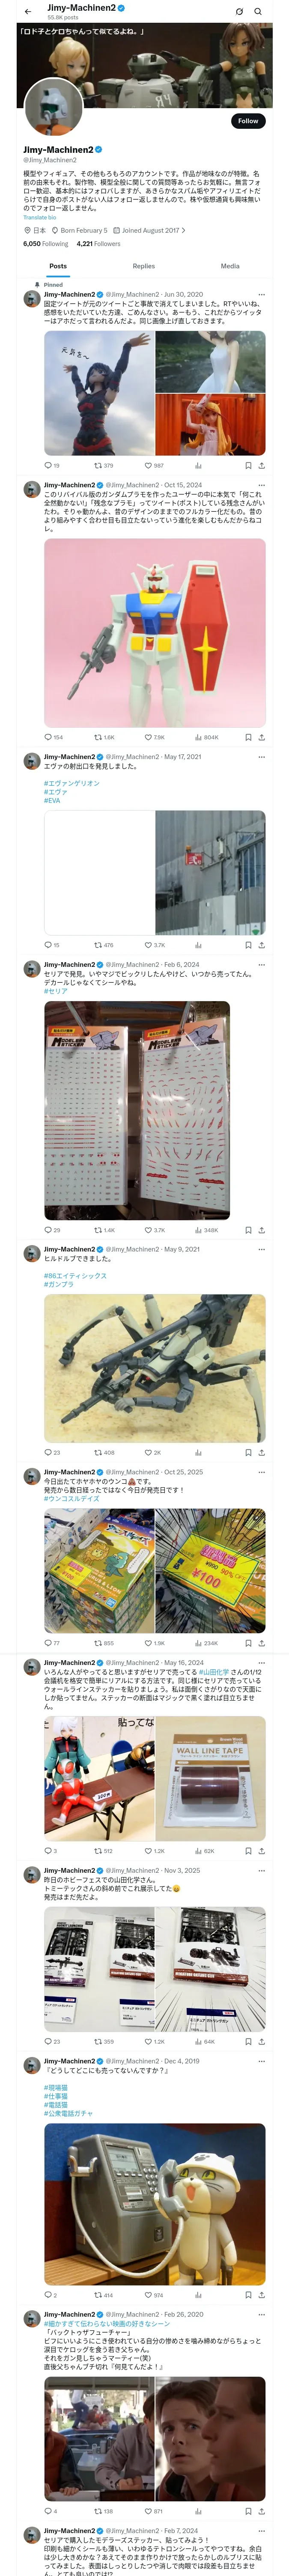Open the #86エイティシックス hashtag
The image size is (289, 2576).
tap(75, 1276)
